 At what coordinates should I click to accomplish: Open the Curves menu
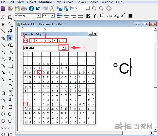tap(69, 2)
